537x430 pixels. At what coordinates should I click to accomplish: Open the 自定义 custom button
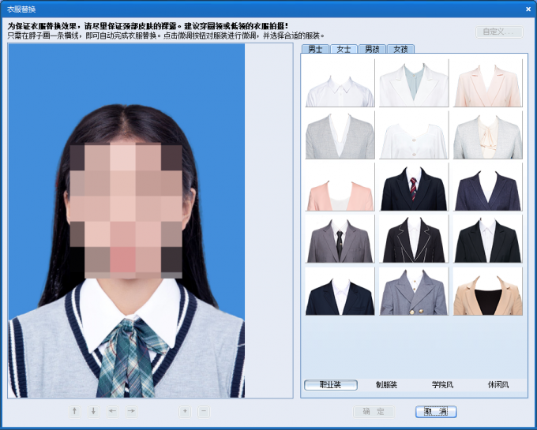click(x=499, y=32)
